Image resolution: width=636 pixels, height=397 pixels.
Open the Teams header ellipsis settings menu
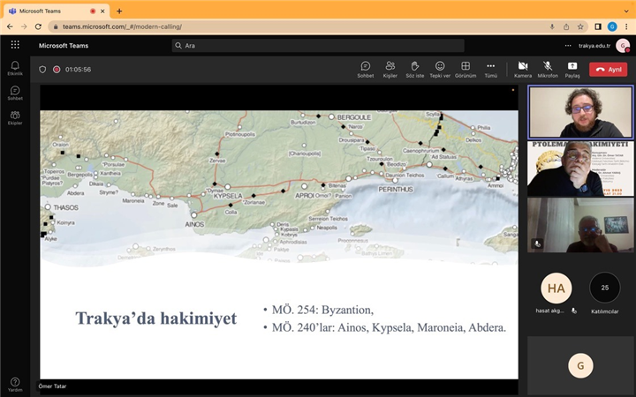tap(568, 46)
